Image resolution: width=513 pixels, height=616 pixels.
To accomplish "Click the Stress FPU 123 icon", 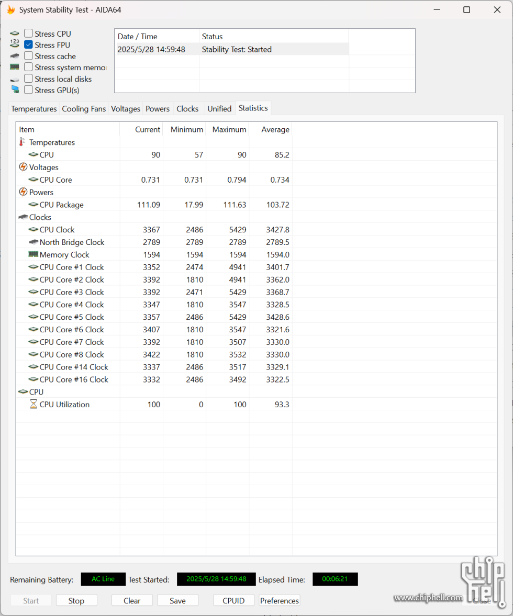I will point(15,43).
